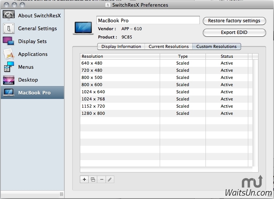The height and width of the screenshot is (199, 274).
Task: Click the resolution table vertical scrollbar
Action: click(255, 113)
